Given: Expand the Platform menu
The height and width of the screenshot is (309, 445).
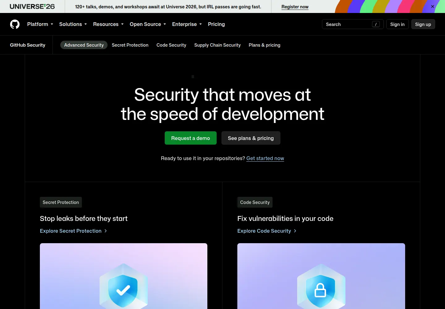Looking at the screenshot, I should pyautogui.click(x=40, y=24).
